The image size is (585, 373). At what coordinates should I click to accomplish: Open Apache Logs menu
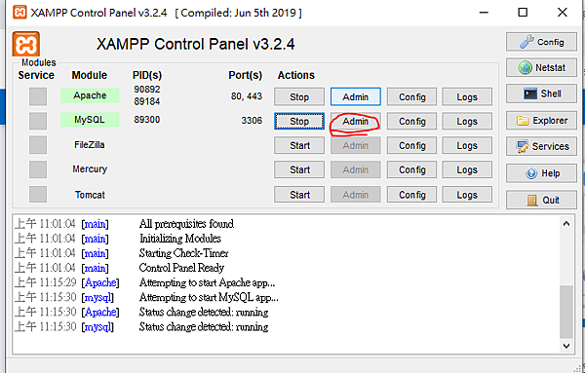467,96
